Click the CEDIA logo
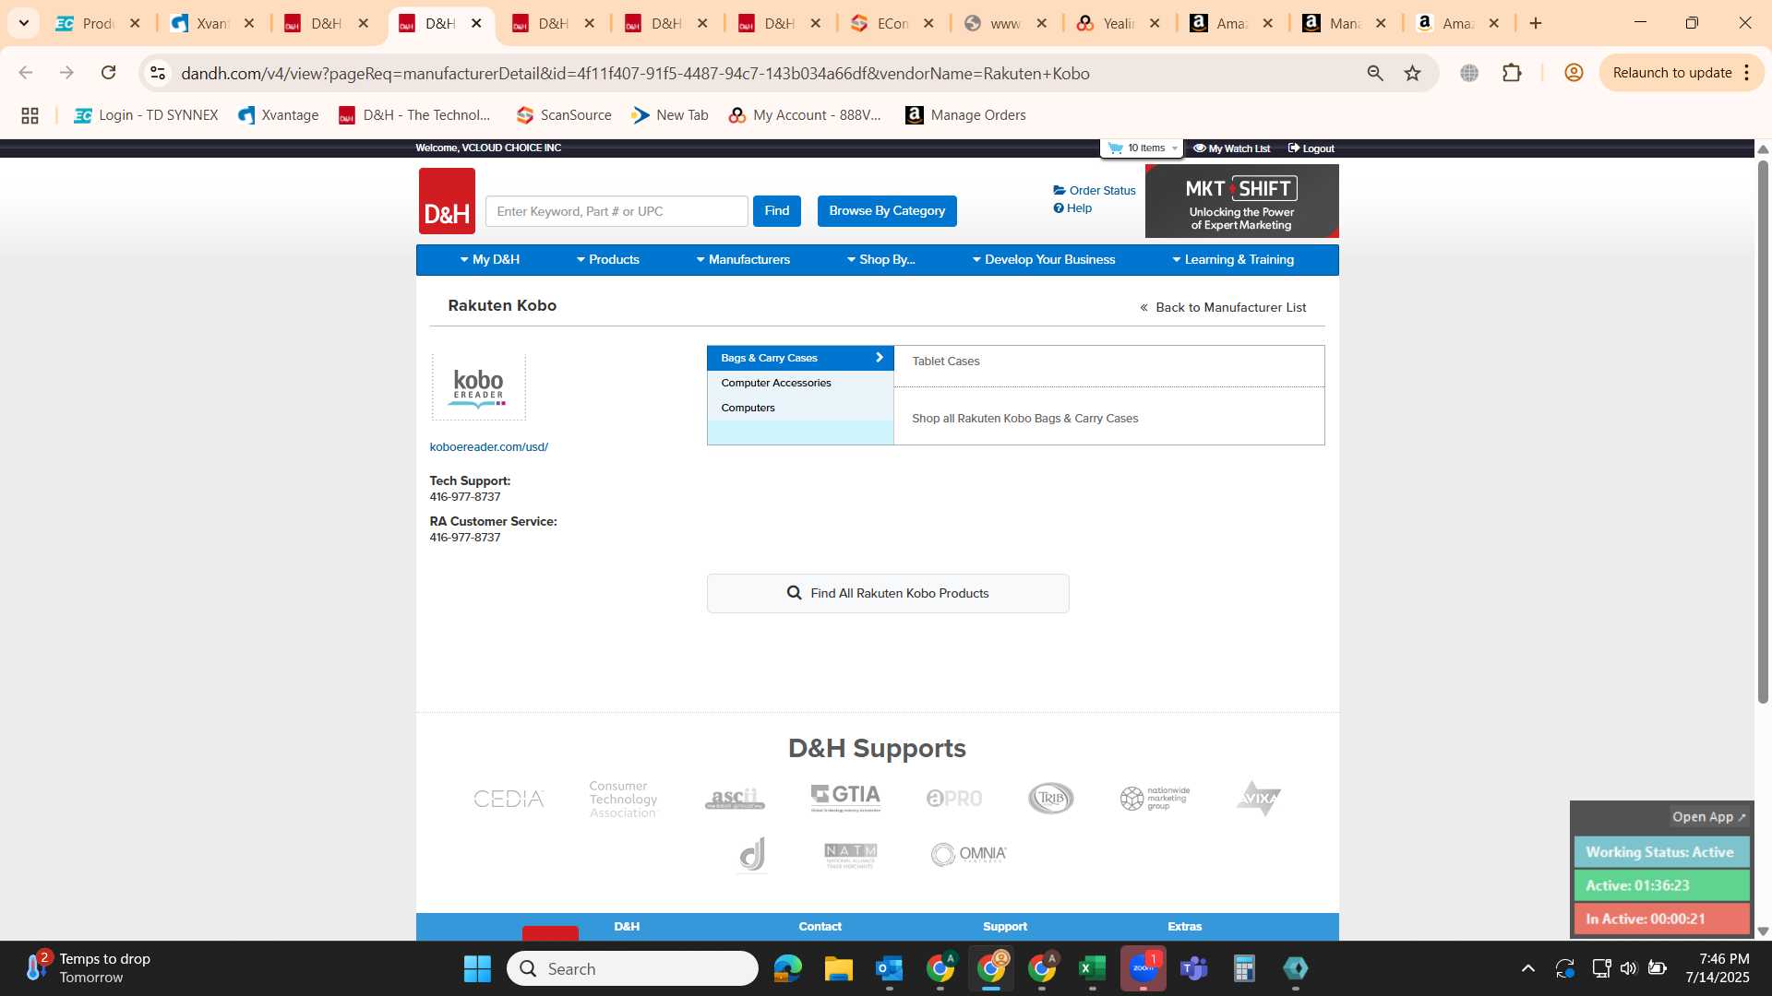1772x996 pixels. [509, 799]
